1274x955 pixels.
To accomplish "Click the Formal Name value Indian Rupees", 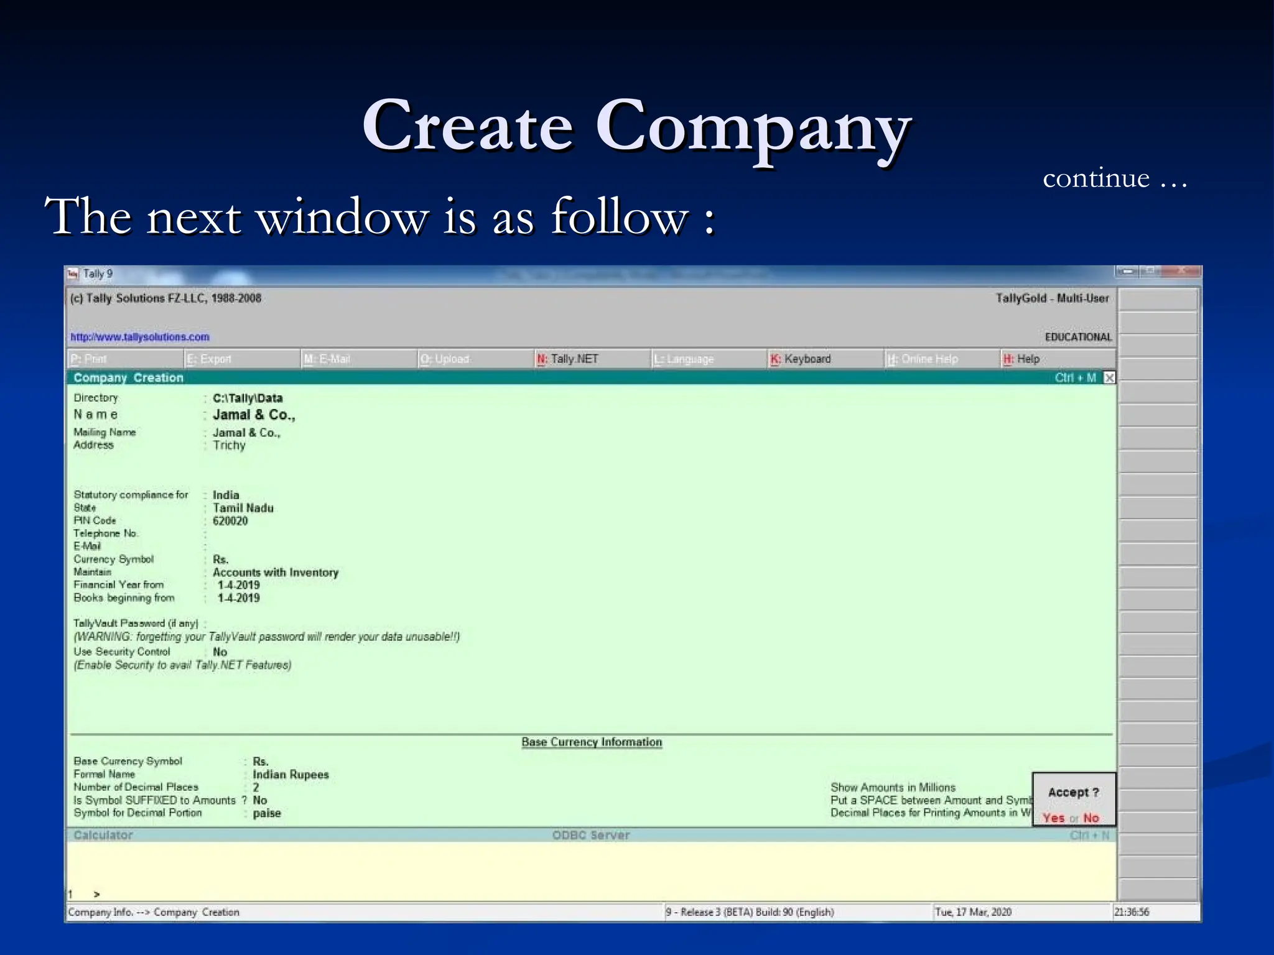I will (x=291, y=775).
